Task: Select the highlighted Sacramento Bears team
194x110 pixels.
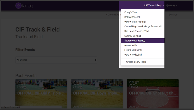Action: [143, 40]
